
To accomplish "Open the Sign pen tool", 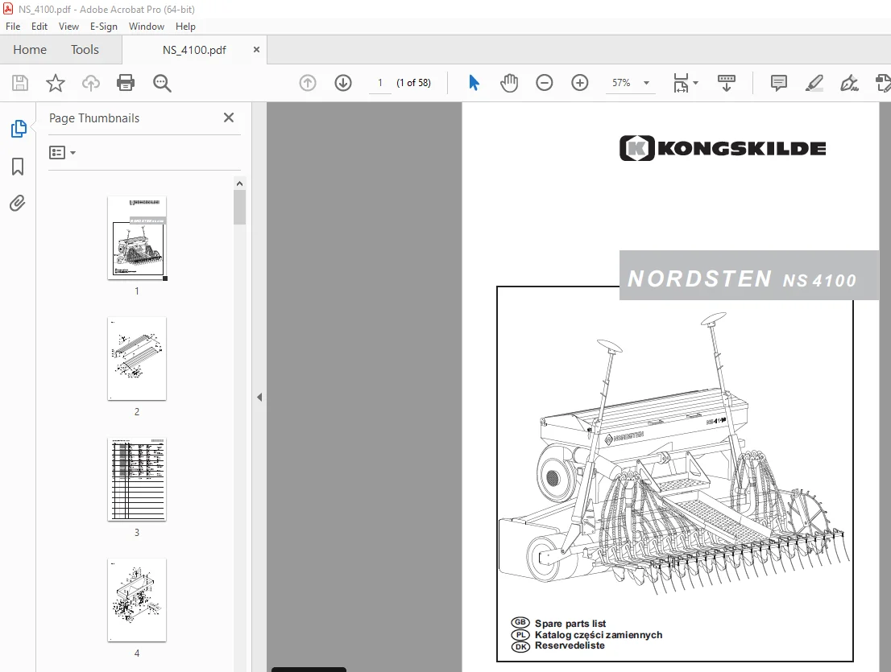I will 849,83.
